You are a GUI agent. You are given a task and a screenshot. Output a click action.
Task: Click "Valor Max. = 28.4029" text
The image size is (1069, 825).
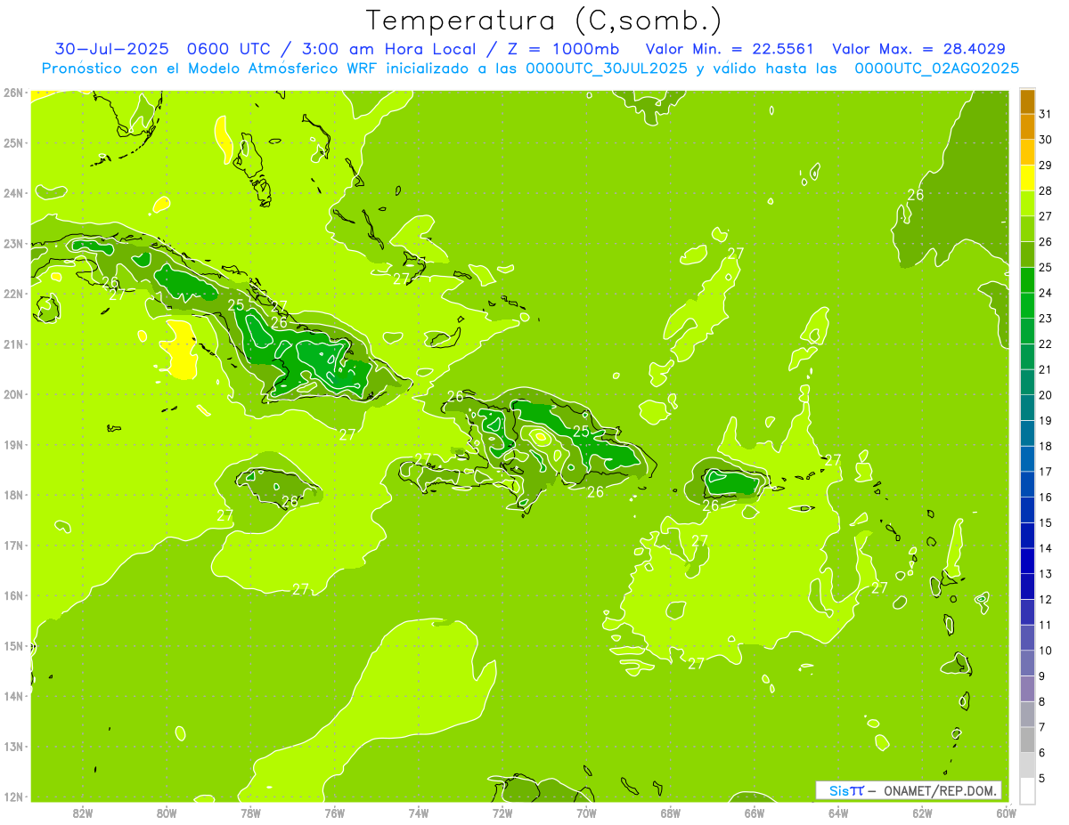[x=919, y=49]
